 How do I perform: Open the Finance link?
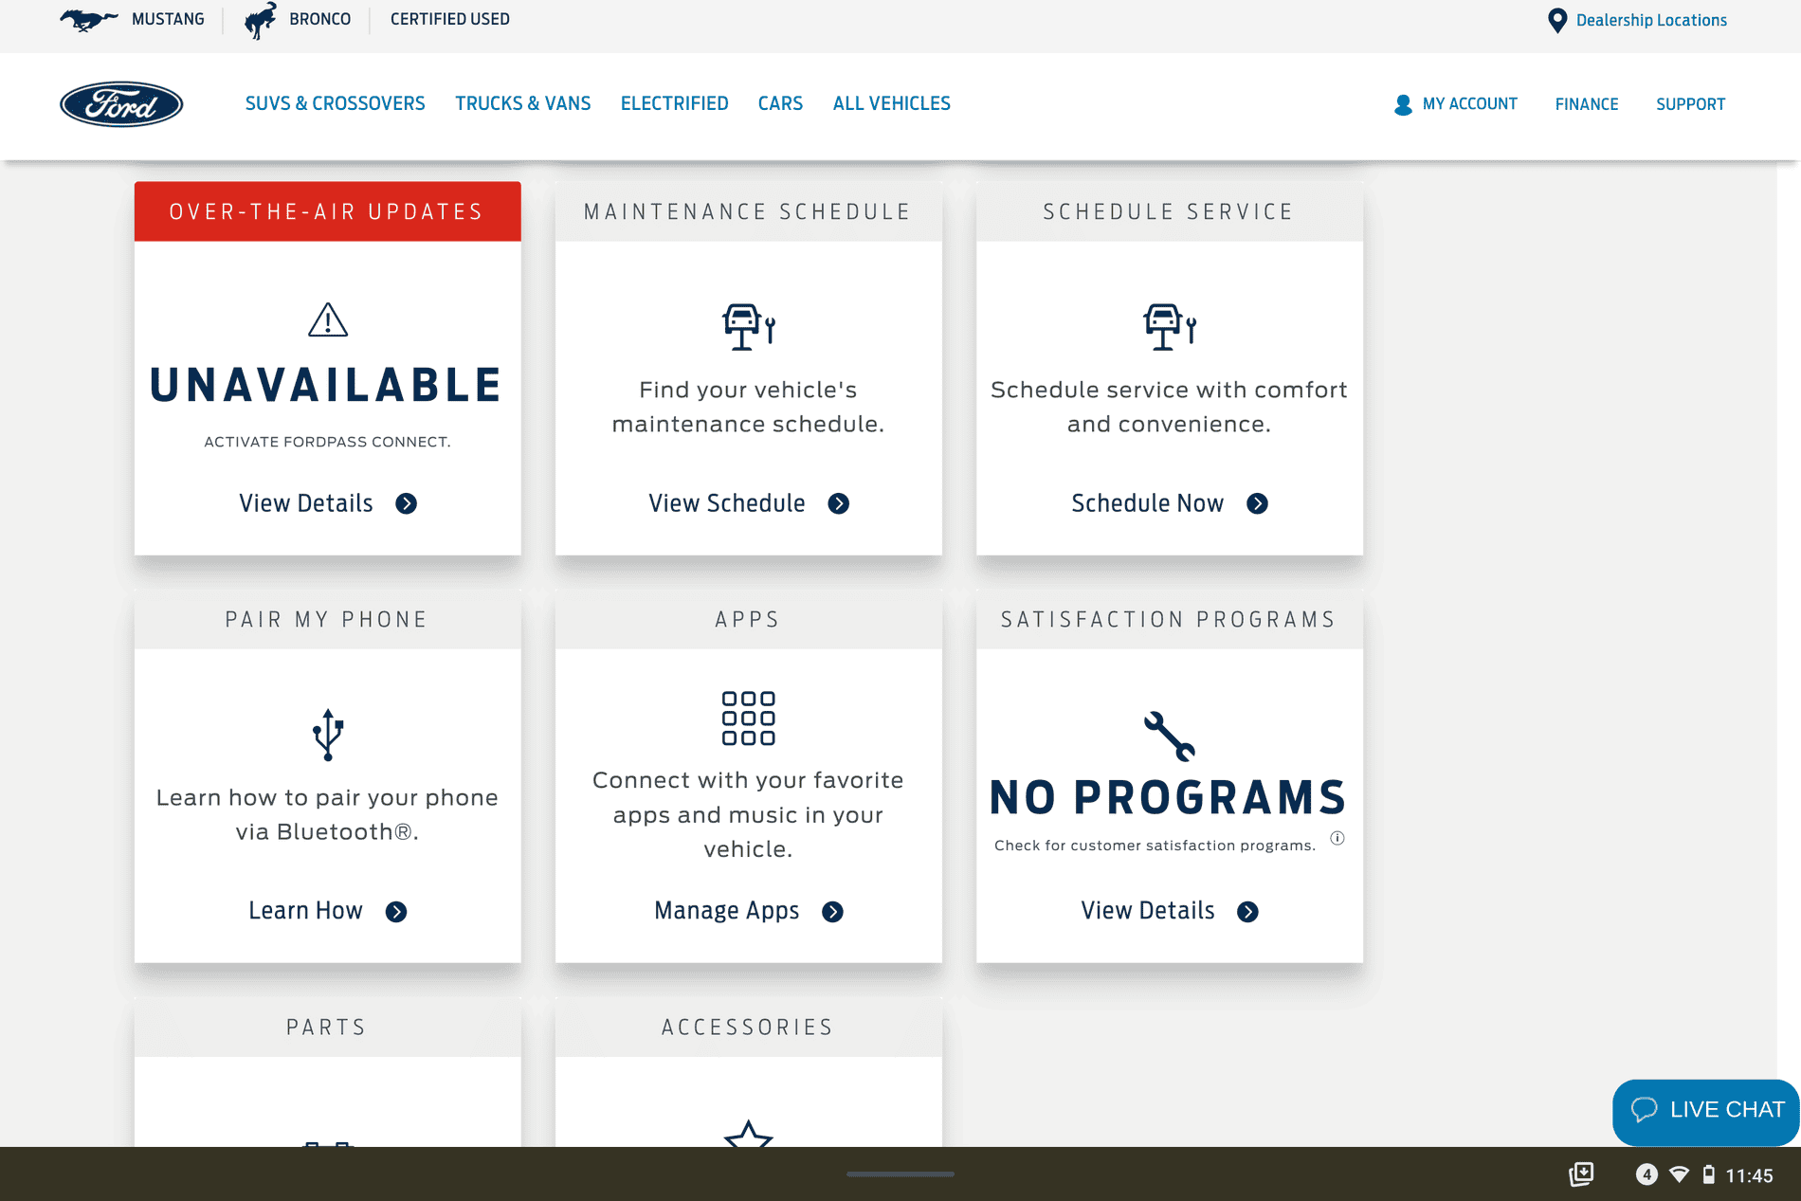1587,104
